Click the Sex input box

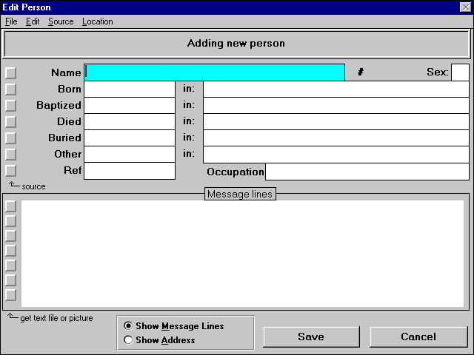pyautogui.click(x=460, y=72)
